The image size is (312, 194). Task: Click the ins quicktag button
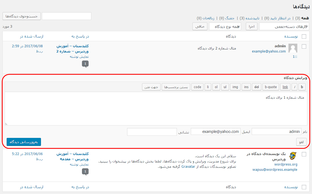click(246, 87)
